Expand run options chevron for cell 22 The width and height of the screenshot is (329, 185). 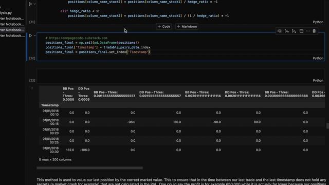[x=34, y=35]
